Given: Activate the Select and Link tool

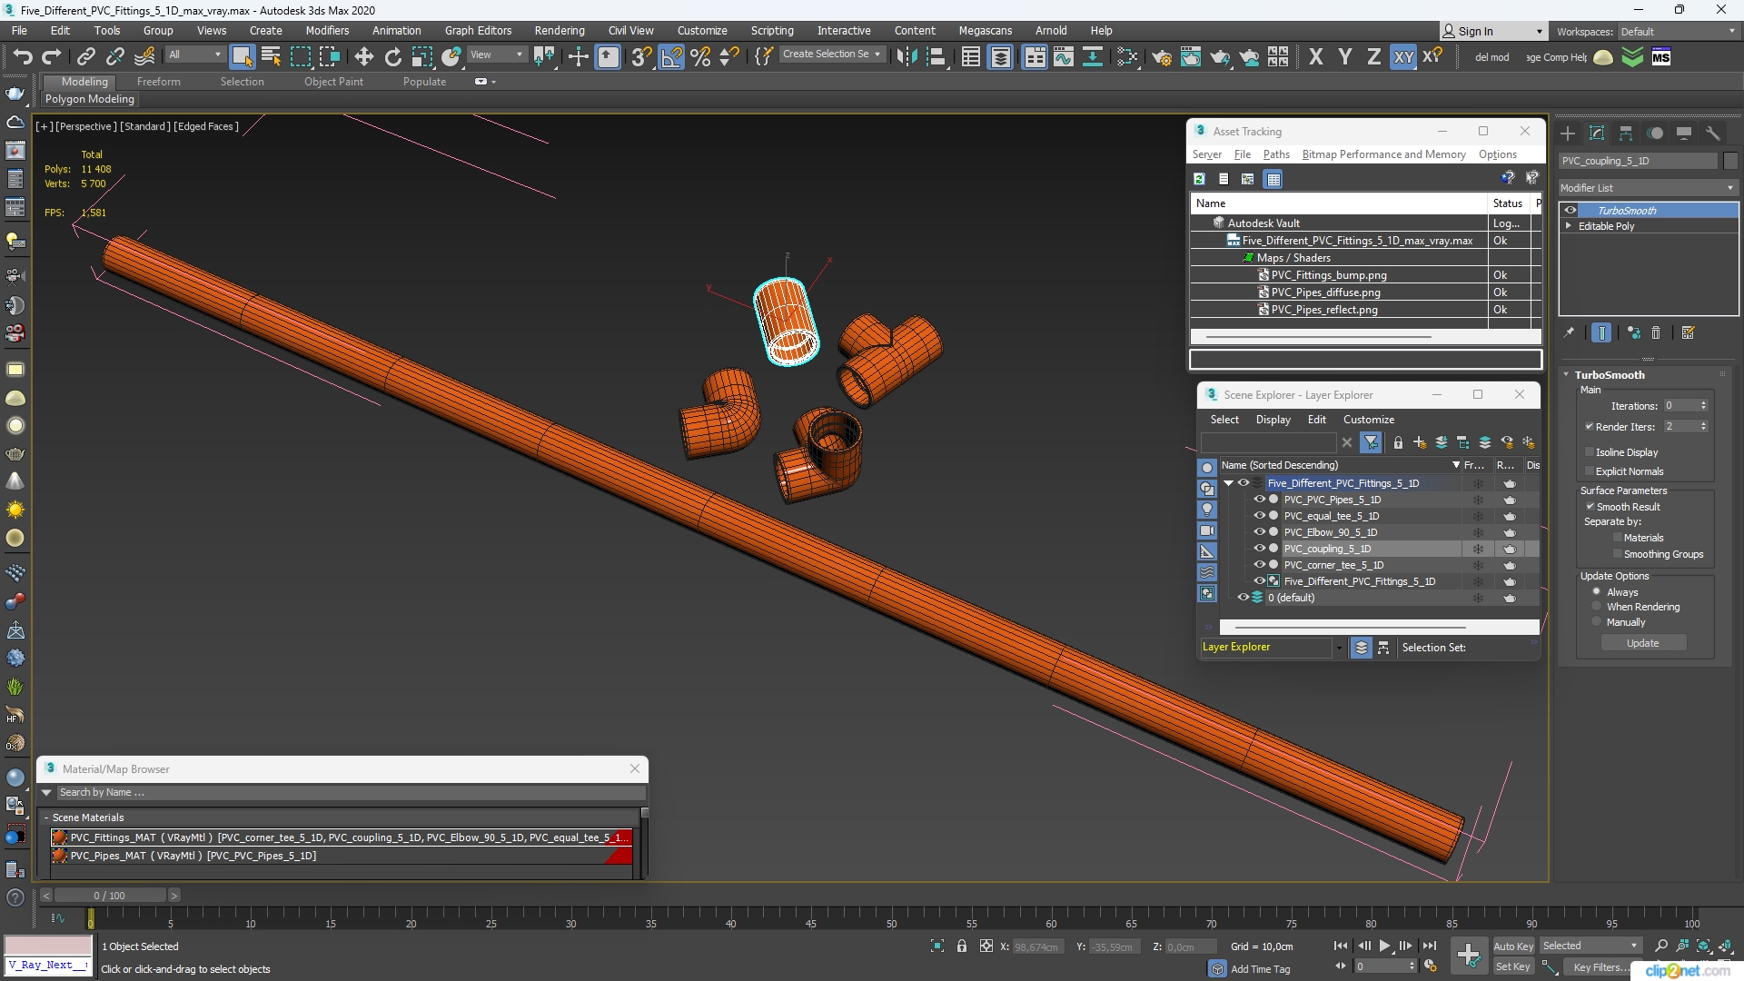Looking at the screenshot, I should tap(85, 57).
